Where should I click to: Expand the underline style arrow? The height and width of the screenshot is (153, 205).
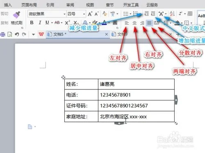point(52,23)
